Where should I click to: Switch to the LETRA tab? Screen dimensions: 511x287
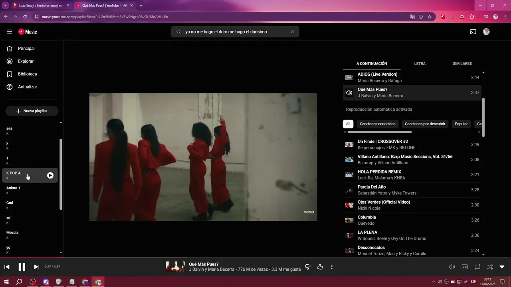click(x=420, y=64)
